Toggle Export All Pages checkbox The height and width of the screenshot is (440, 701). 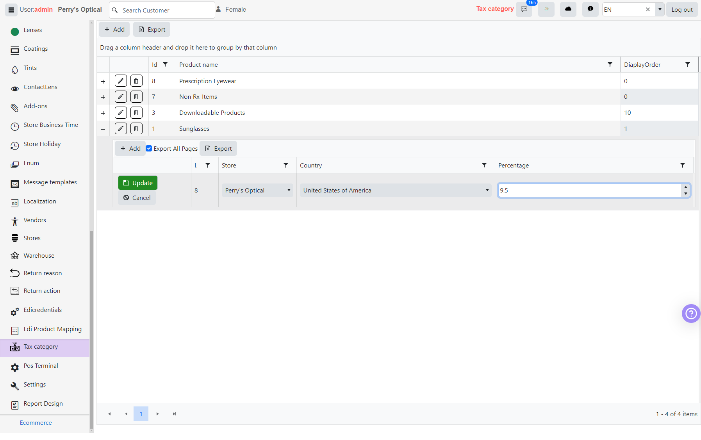[x=149, y=148]
